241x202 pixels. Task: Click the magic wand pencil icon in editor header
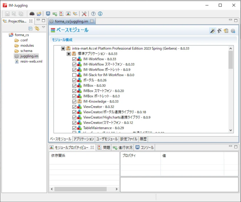click(212, 31)
